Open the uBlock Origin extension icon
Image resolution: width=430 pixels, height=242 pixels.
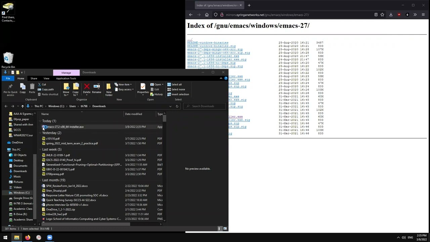tap(399, 15)
